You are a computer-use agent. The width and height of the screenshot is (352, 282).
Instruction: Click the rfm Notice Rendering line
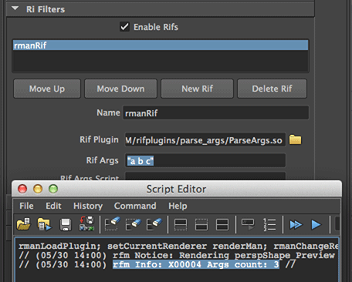(177, 255)
